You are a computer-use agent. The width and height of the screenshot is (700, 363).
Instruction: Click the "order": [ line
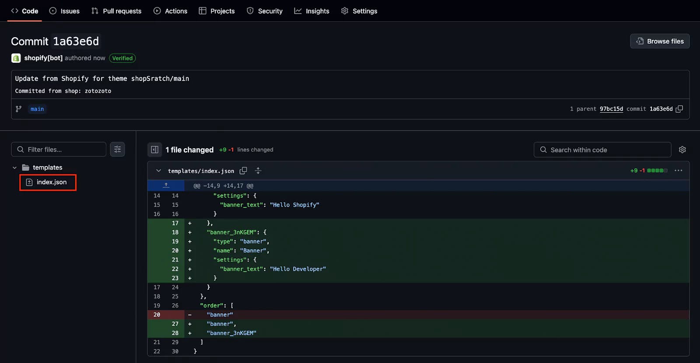[x=437, y=306]
